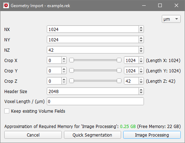The image size is (185, 143).
Task: Increase Header Size with up arrow
Action: click(x=141, y=90)
